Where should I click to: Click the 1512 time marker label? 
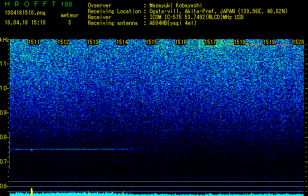(64, 42)
